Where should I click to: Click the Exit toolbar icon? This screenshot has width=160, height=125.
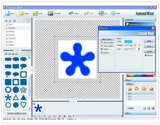(101, 13)
